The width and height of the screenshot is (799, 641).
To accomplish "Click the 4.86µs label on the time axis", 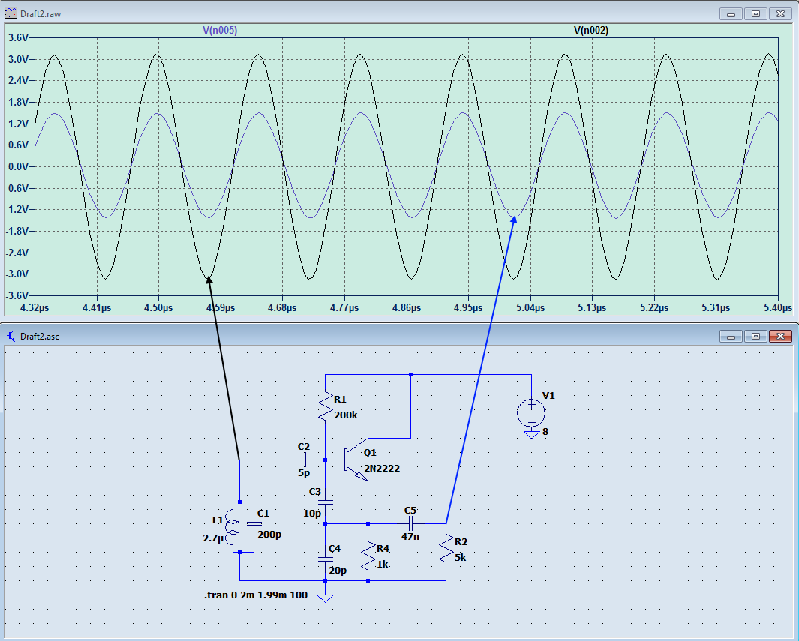I will (407, 308).
